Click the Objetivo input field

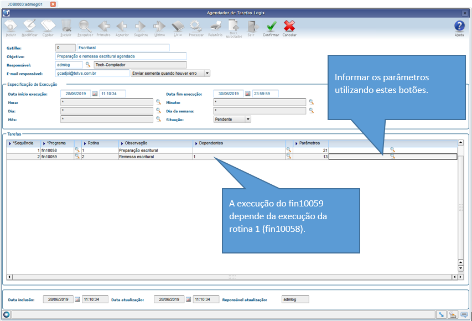(x=121, y=56)
